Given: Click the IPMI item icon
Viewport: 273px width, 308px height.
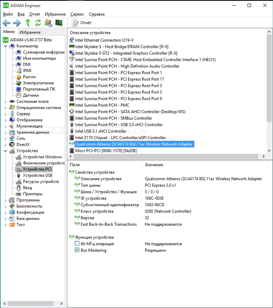Looking at the screenshot, I should (x=19, y=71).
